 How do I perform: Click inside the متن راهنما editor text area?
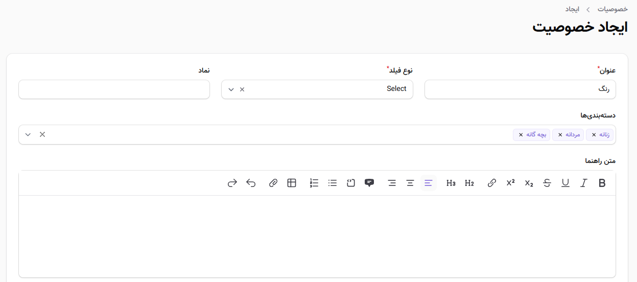[317, 236]
